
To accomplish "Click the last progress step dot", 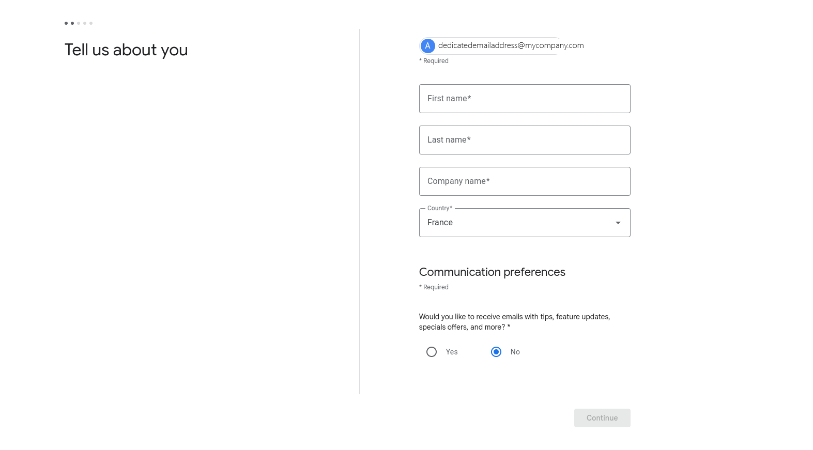I will tap(91, 23).
